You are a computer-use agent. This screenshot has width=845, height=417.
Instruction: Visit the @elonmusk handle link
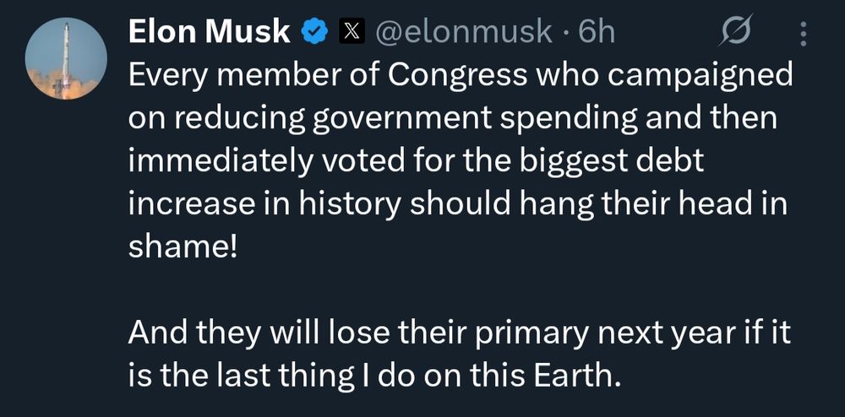463,34
